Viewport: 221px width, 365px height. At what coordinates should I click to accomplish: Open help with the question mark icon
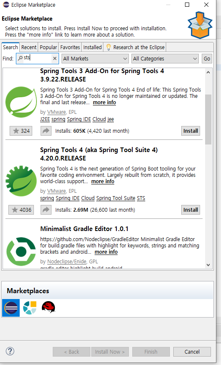[10, 351]
